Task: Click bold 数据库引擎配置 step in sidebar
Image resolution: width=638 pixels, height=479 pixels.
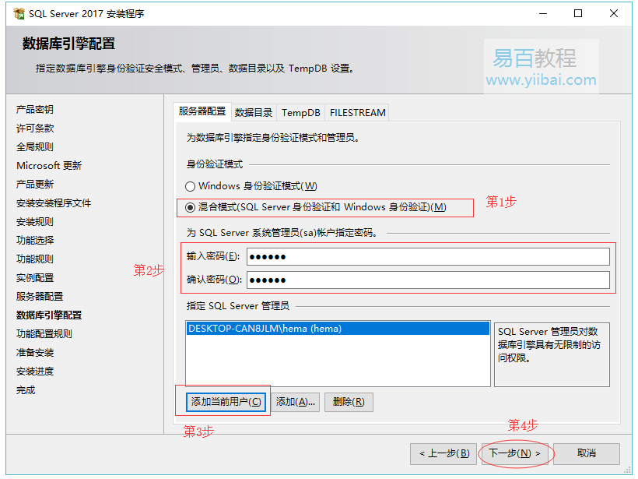Action: (49, 315)
